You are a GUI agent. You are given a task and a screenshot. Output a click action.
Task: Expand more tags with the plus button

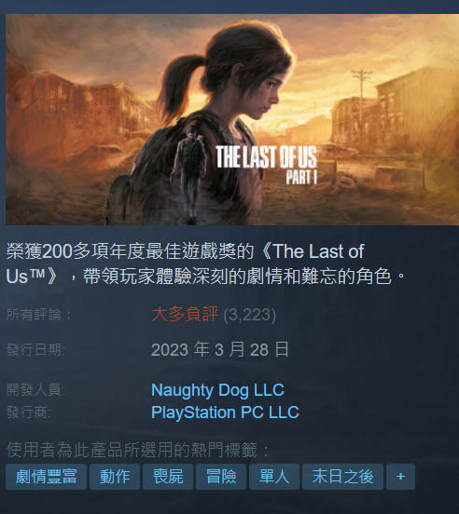pos(400,477)
